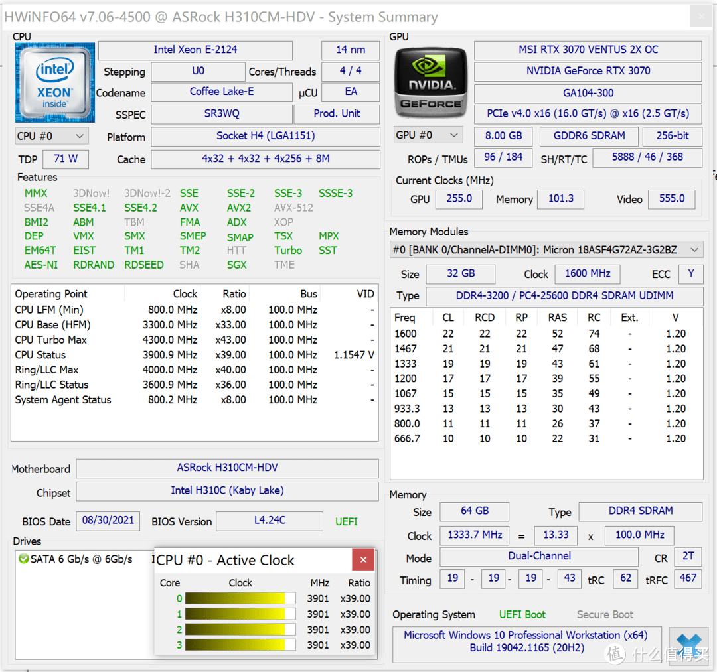This screenshot has width=717, height=672.
Task: Click the command rate 2T field
Action: pos(688,557)
